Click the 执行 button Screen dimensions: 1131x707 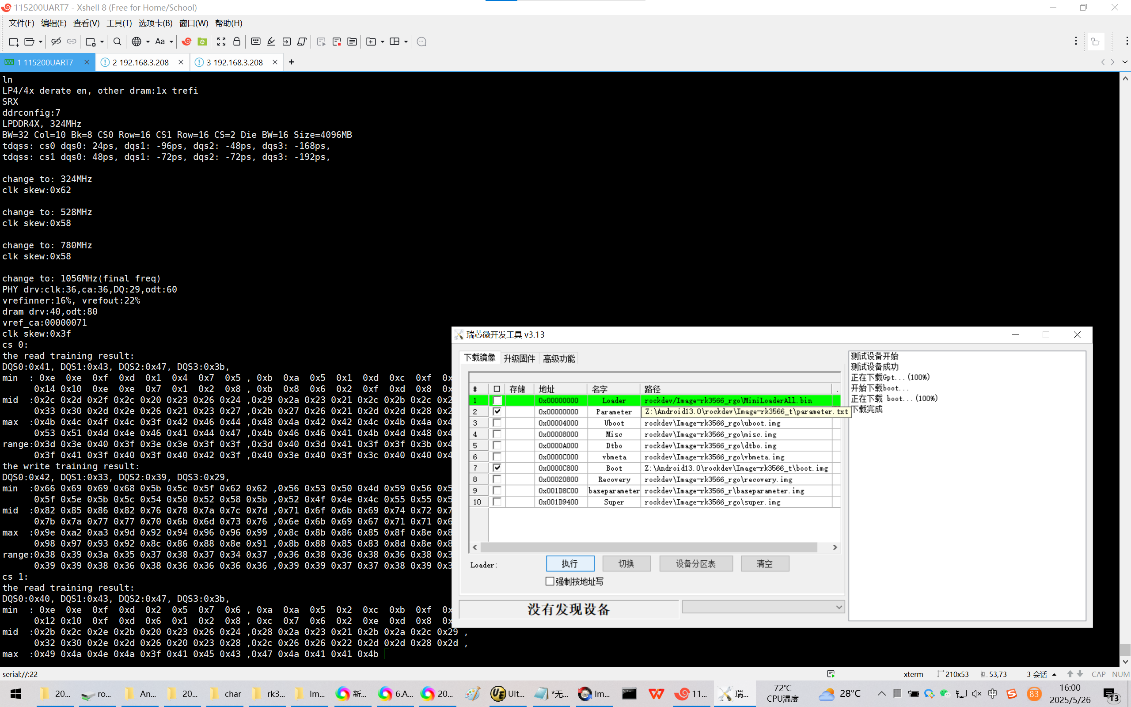click(570, 563)
